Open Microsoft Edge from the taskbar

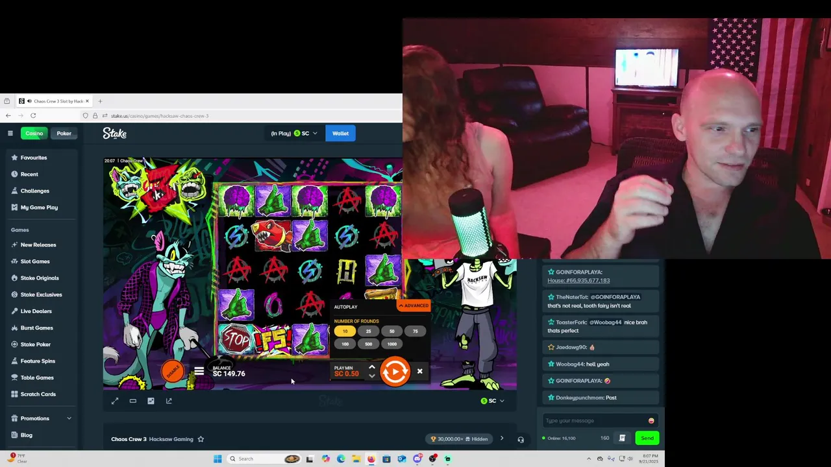click(340, 459)
